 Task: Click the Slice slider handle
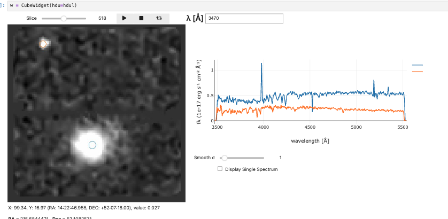(64, 18)
